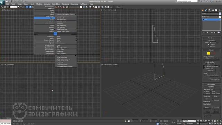Image resolution: width=222 pixels, height=125 pixels.
Task: Open the Hierarchy panel tab
Action: click(x=210, y=10)
